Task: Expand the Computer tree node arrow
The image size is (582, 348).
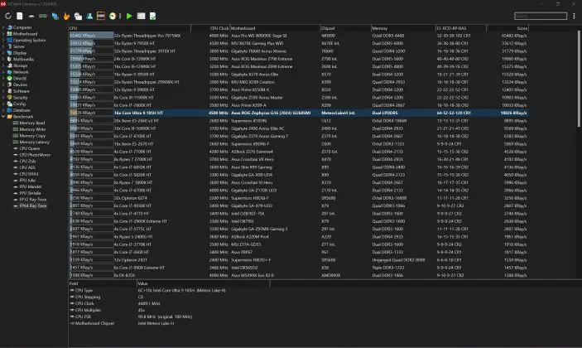Action: 3,27
